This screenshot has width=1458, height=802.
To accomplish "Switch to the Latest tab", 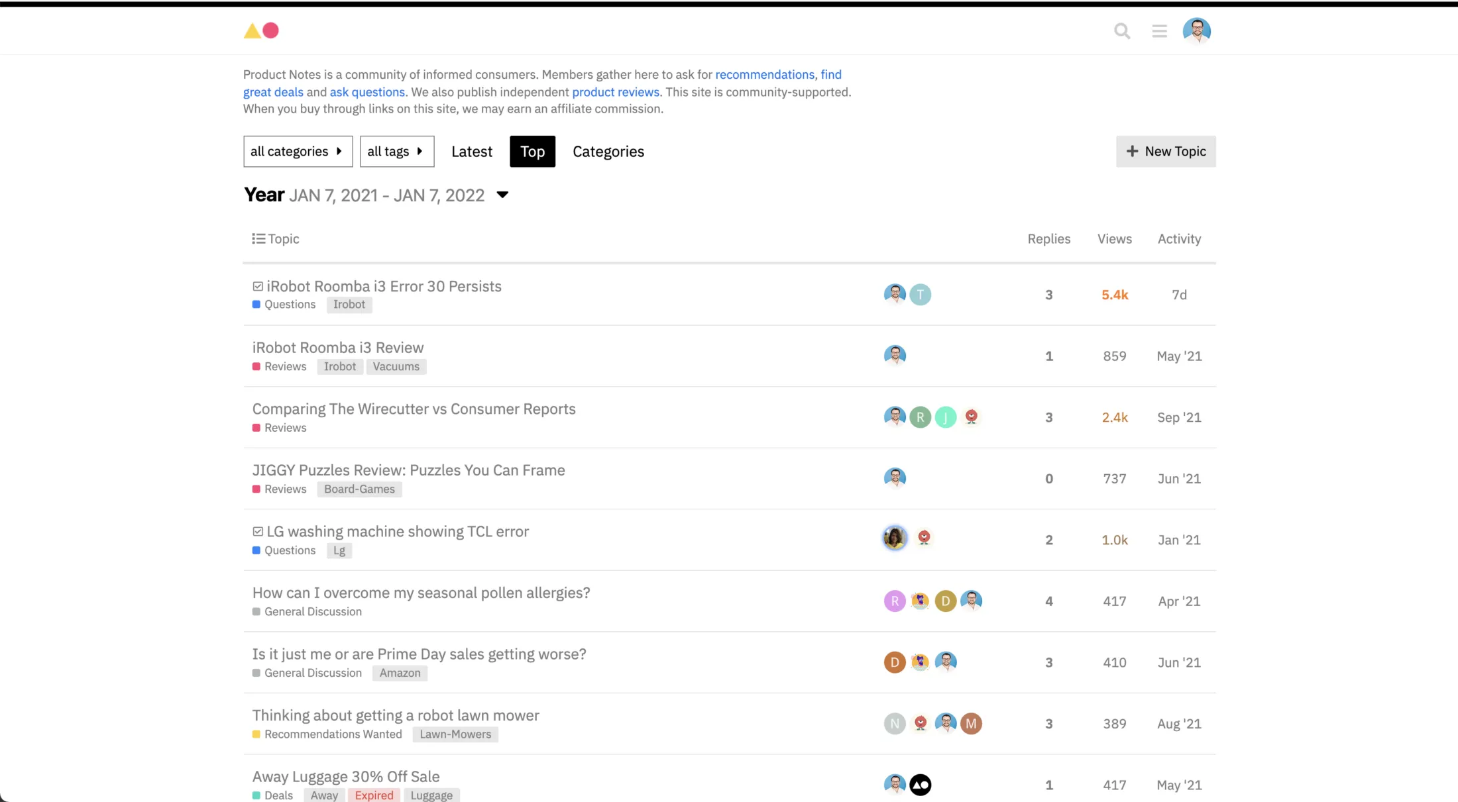I will click(471, 152).
